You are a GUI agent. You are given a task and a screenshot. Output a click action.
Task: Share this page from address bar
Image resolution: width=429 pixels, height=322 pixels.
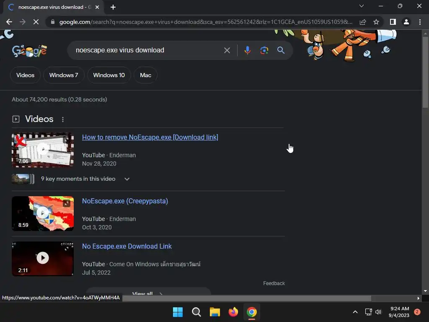coord(363,22)
